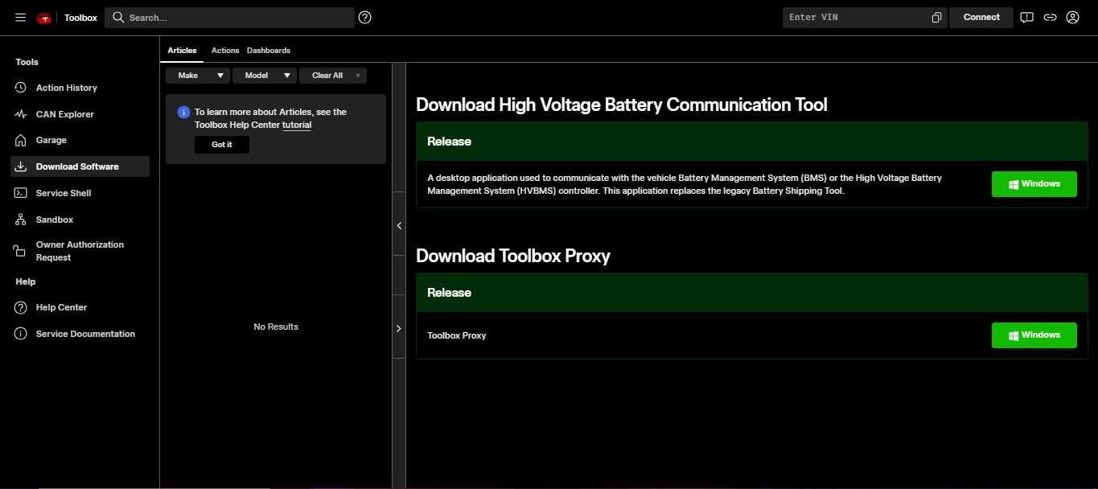This screenshot has width=1098, height=489.
Task: Open Help Center from sidebar
Action: tap(80, 307)
